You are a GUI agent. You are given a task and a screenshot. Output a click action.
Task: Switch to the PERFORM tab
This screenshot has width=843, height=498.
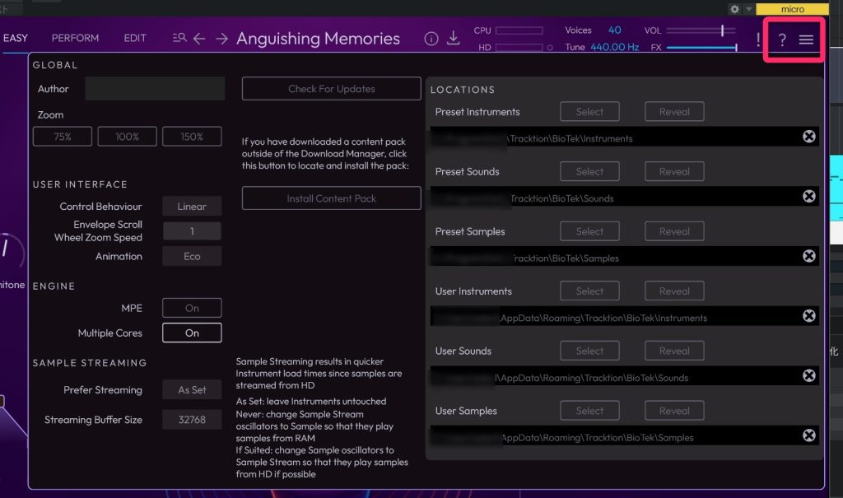(x=75, y=38)
